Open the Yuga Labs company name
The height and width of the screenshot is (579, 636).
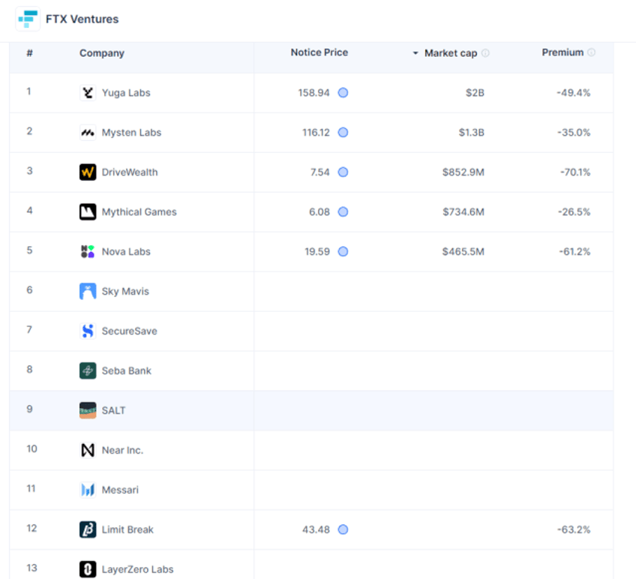126,93
